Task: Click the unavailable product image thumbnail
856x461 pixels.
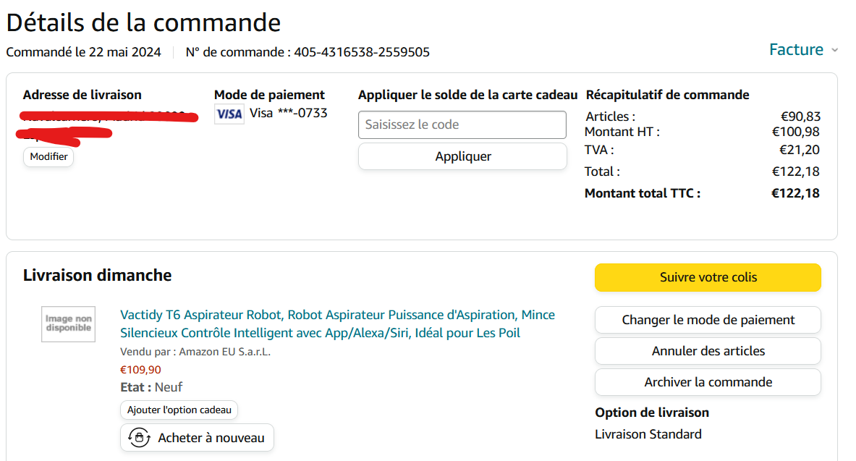Action: [68, 323]
